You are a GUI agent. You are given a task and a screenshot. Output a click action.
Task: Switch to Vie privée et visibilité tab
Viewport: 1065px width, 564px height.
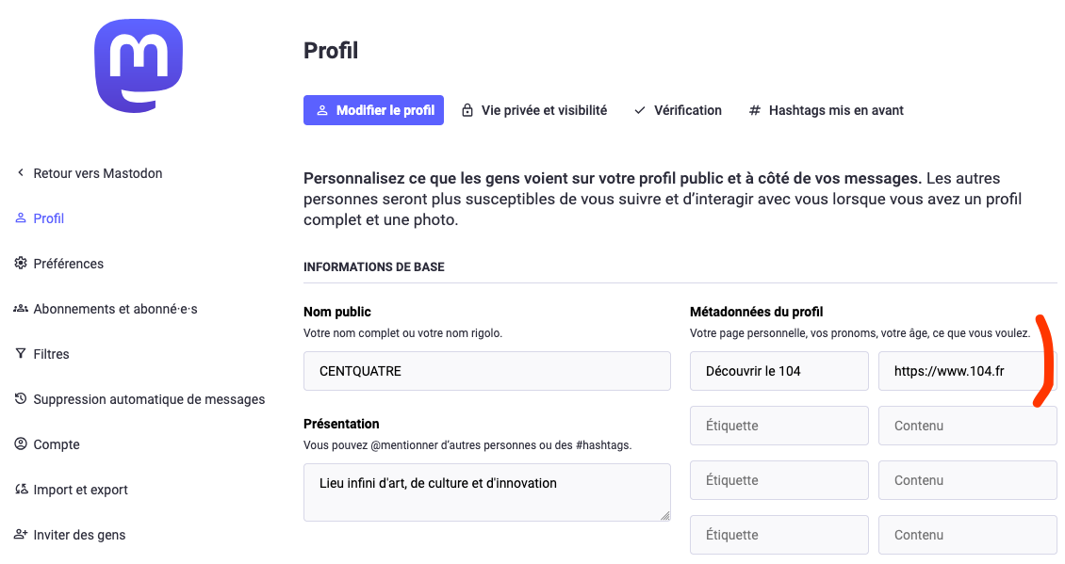pos(533,110)
